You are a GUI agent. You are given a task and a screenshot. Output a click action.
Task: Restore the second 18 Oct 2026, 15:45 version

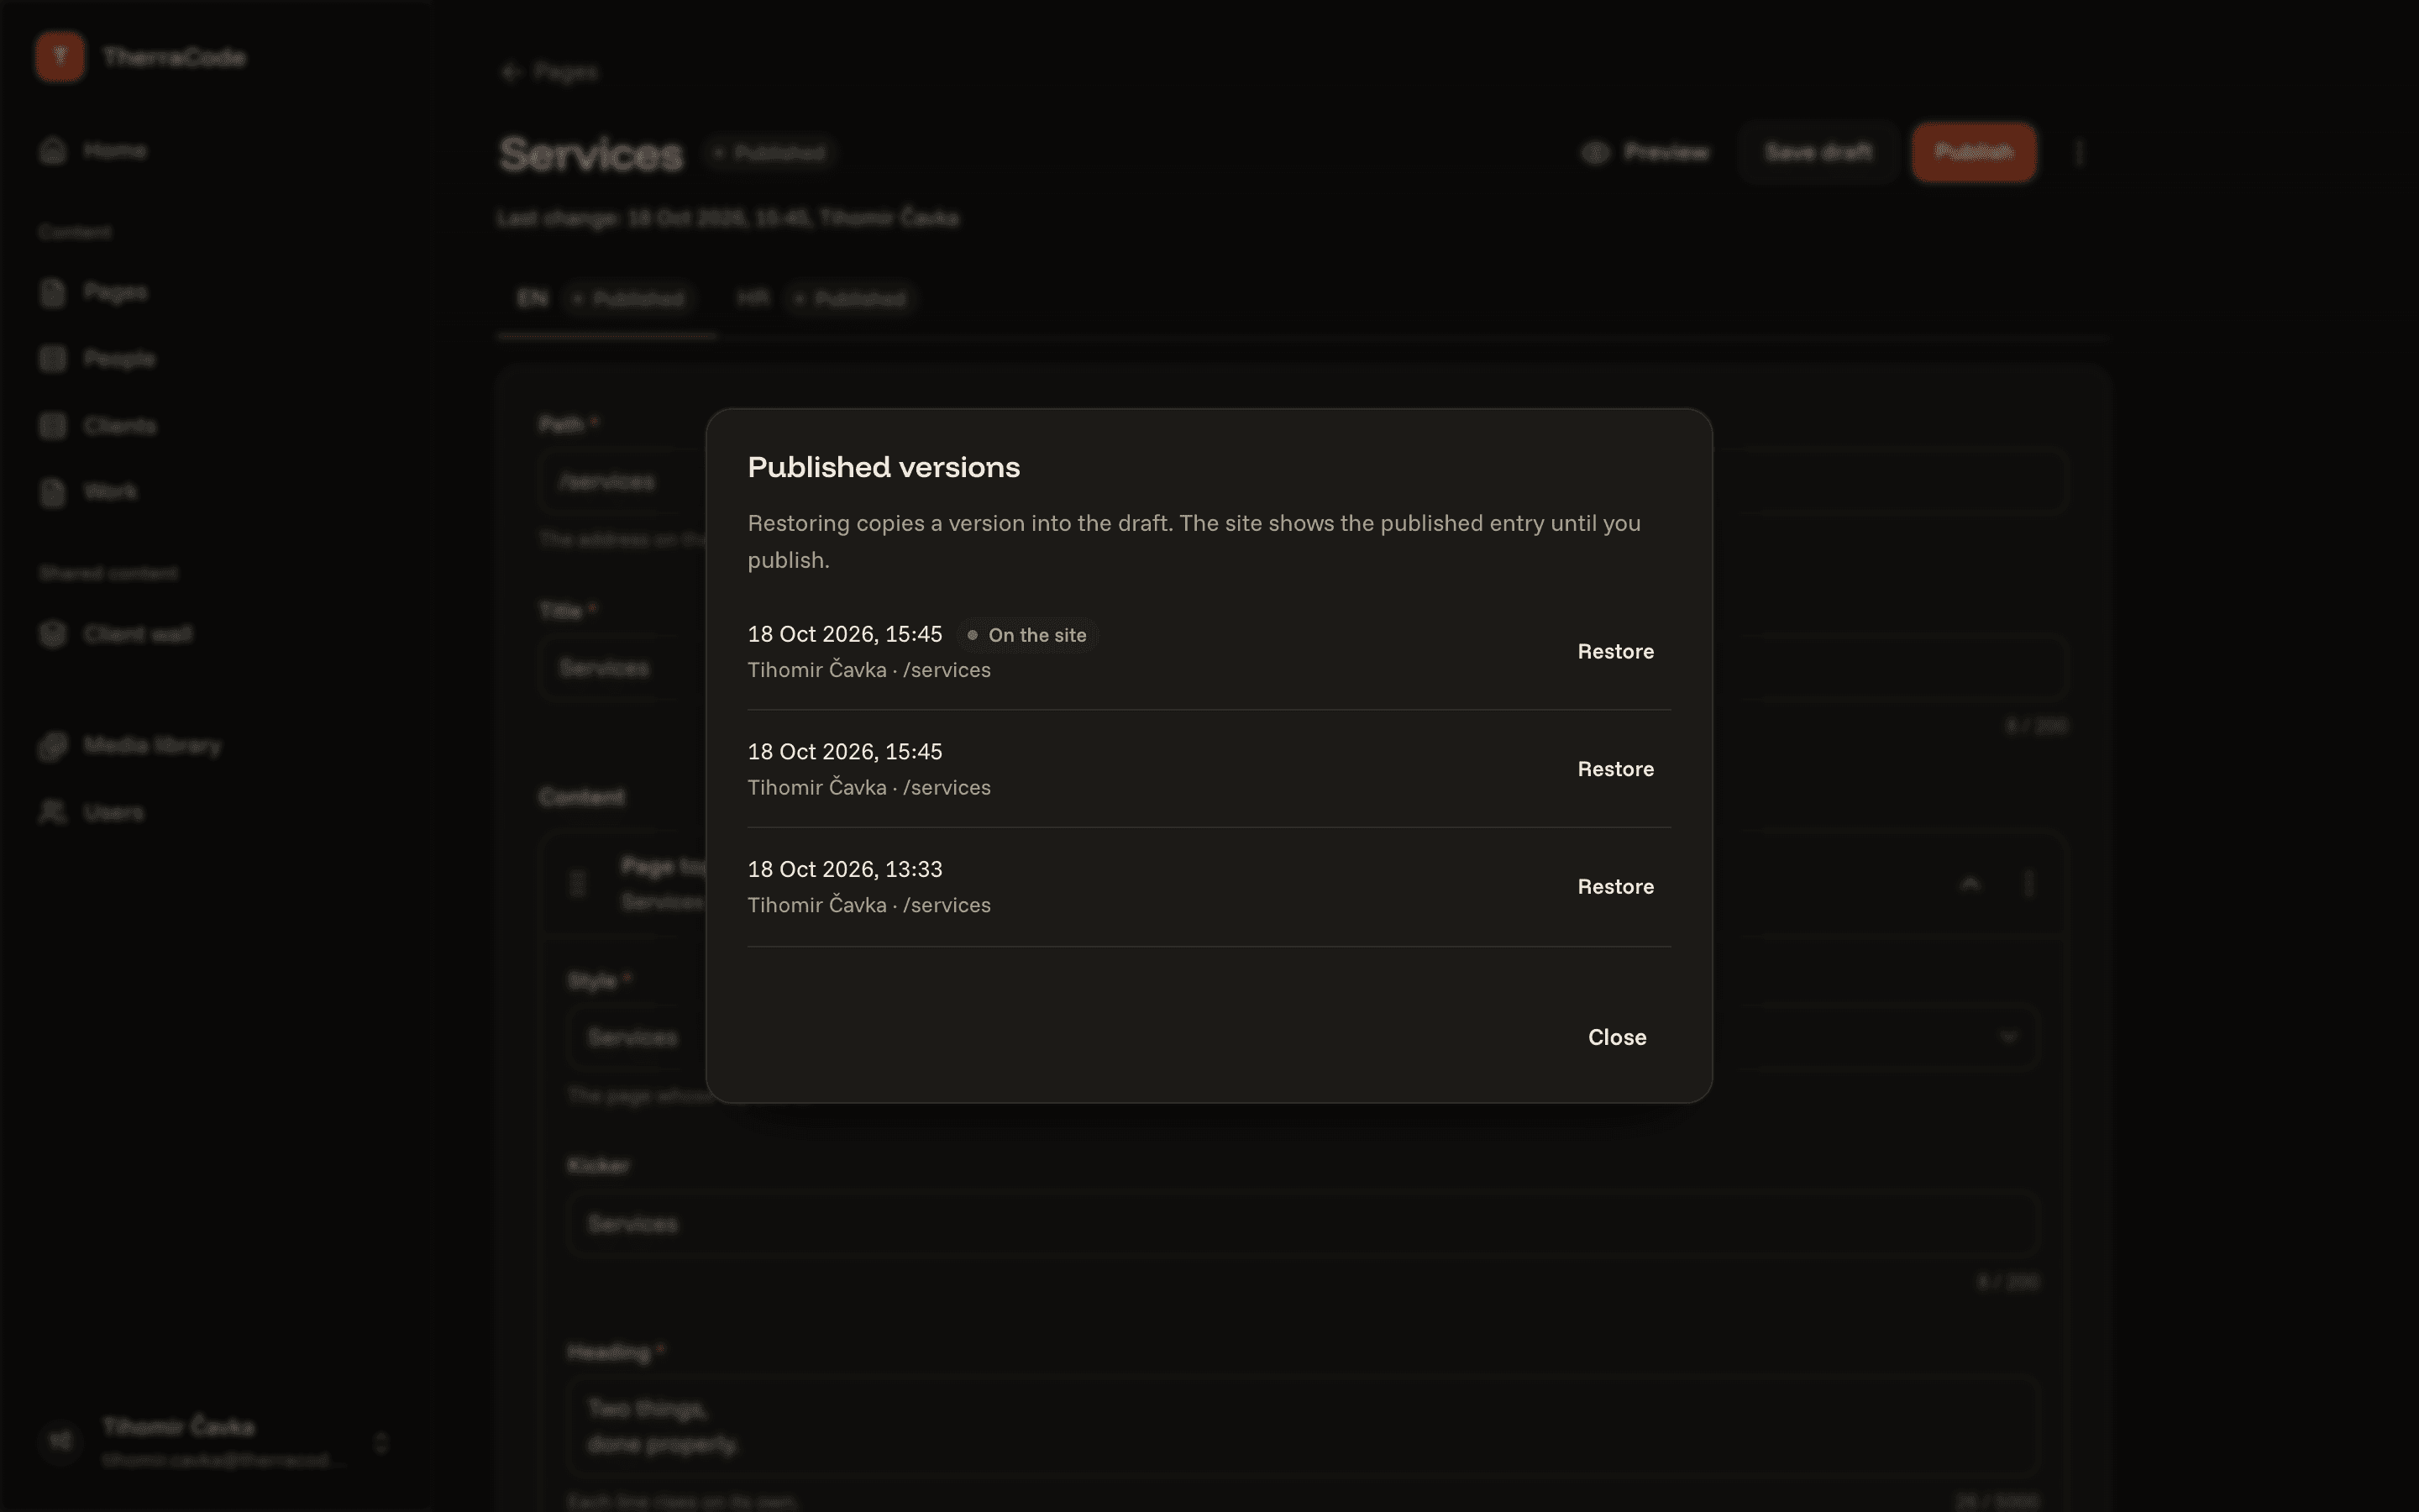1615,769
